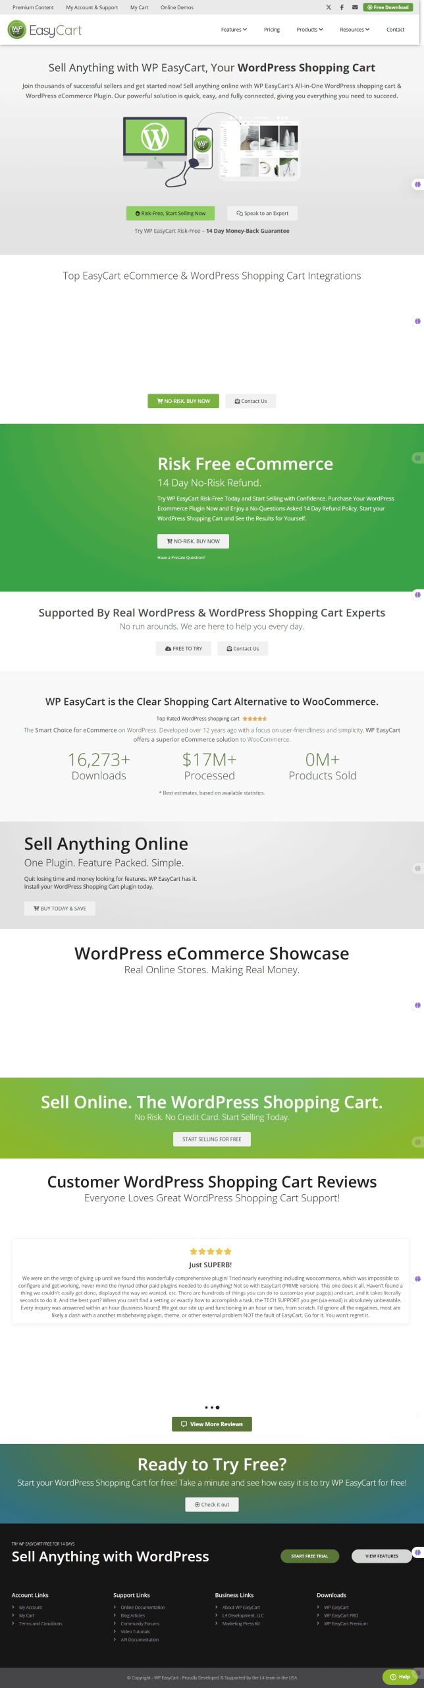Click the copyright WP EasyCart footer text

(x=212, y=1678)
